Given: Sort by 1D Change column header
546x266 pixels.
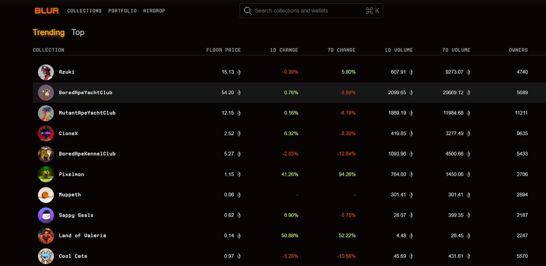Looking at the screenshot, I should [284, 50].
